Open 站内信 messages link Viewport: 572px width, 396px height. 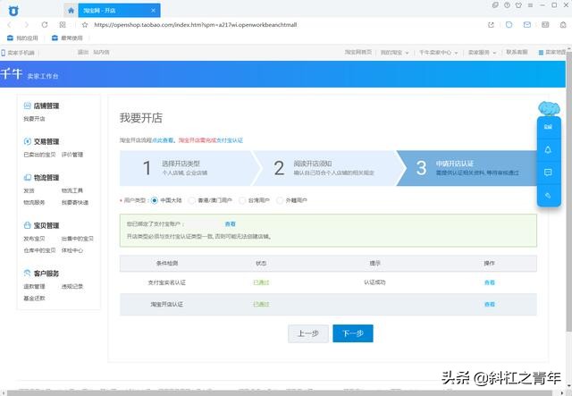101,52
